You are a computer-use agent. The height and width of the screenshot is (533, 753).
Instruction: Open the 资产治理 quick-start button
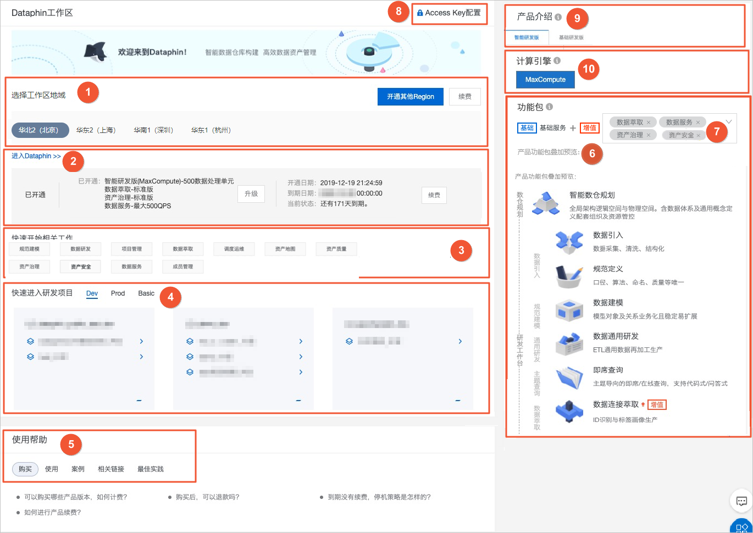click(29, 266)
